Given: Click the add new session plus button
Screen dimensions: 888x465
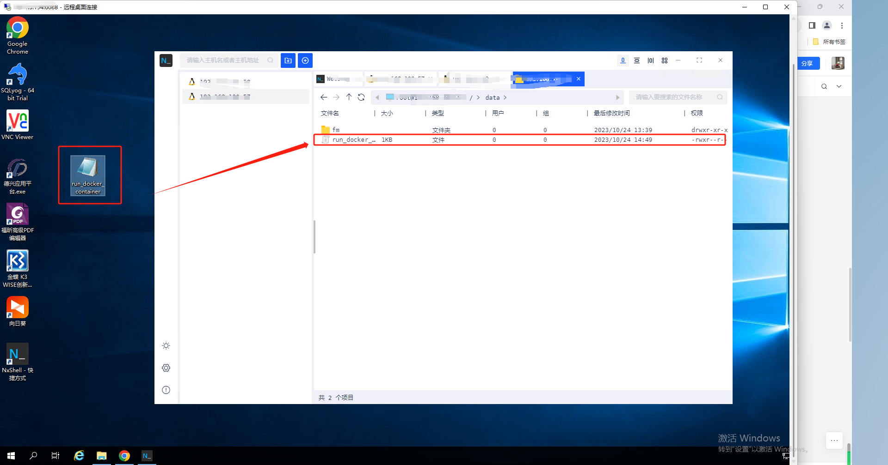Looking at the screenshot, I should (305, 60).
